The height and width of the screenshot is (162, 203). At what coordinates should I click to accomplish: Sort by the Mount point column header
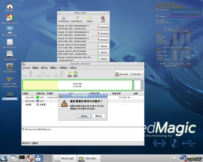[x=53, y=94]
